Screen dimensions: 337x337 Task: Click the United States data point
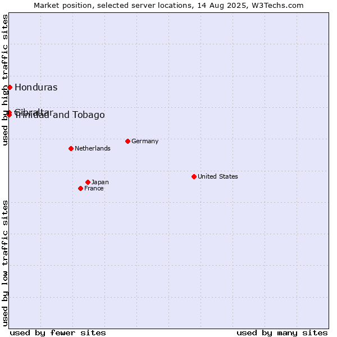click(194, 177)
